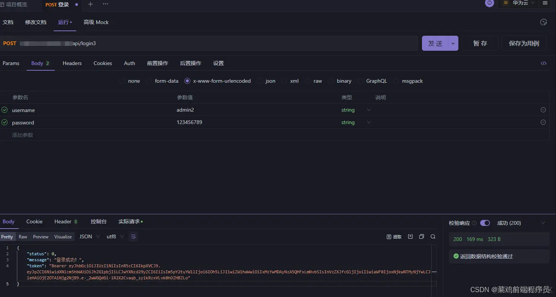Open the Auth tab
Screen dimensions: 556x297
click(130, 63)
